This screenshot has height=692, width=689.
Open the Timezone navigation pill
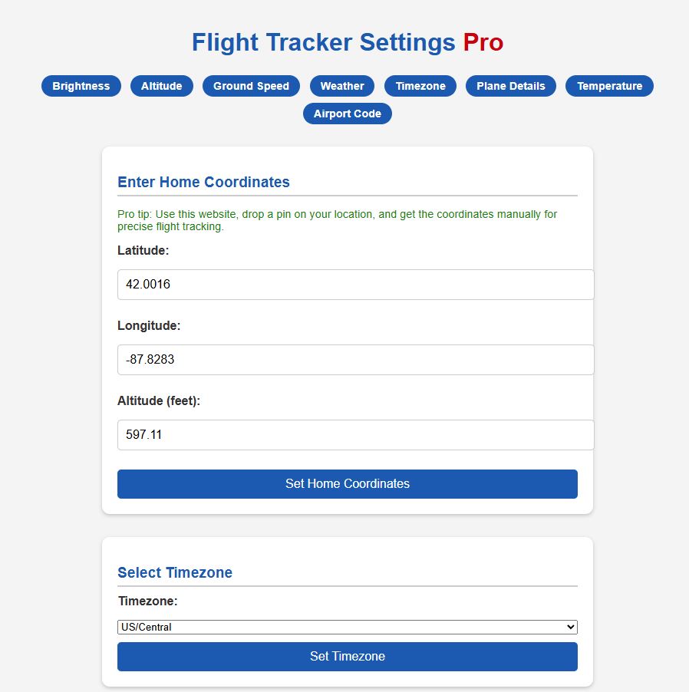(420, 86)
